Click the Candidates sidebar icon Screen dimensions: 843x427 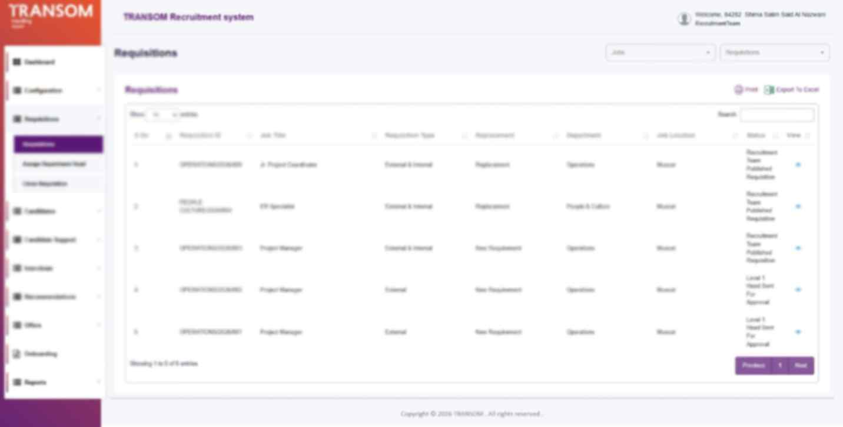coord(17,211)
